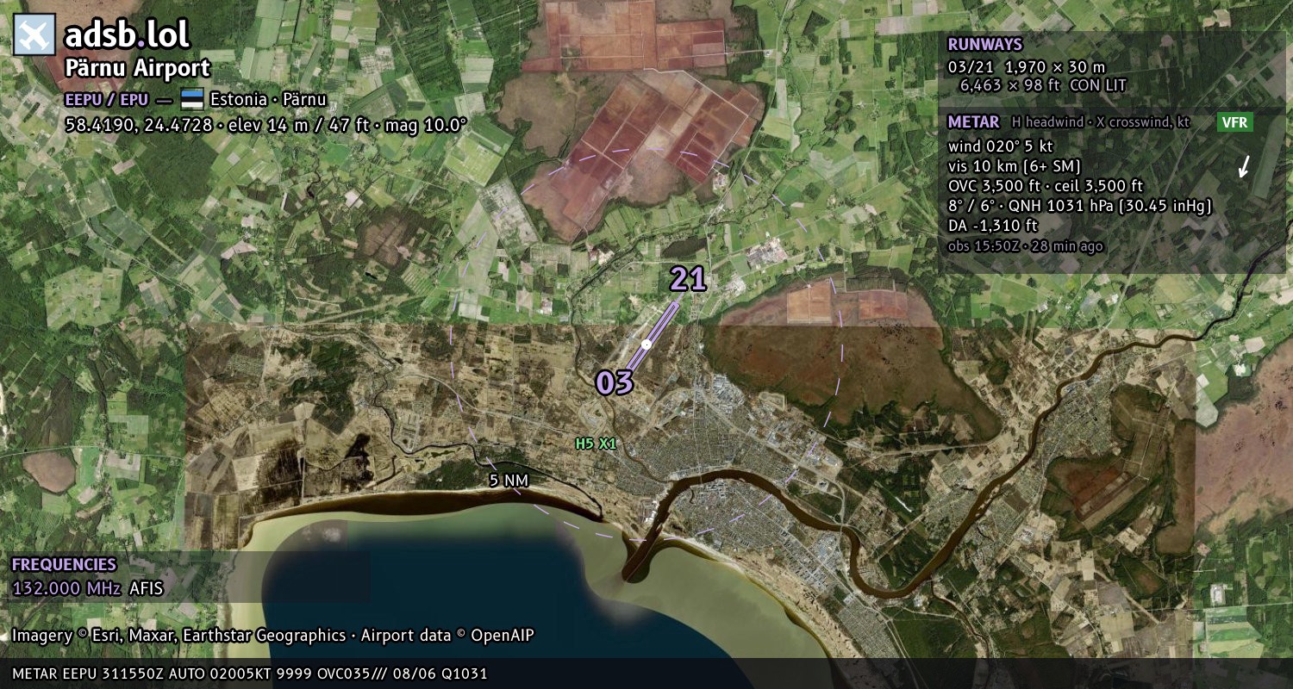
Task: Click the 6,463 × 98 ft CON LIT line
Action: point(1043,85)
